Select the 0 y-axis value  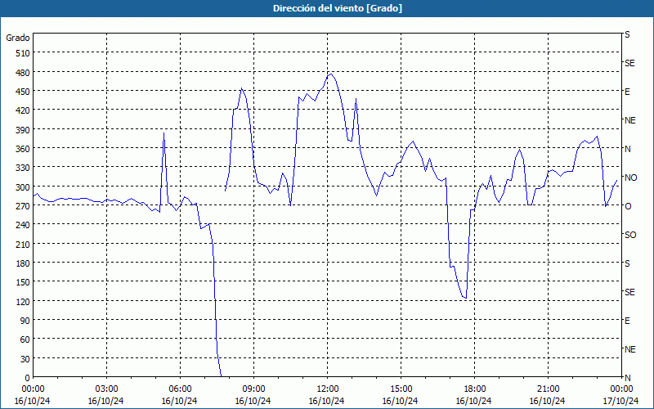click(28, 378)
